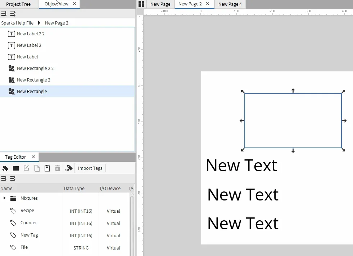Click the paste clipboard icon in Tag Editor
Viewport: 353px width, 256px height.
(47, 168)
